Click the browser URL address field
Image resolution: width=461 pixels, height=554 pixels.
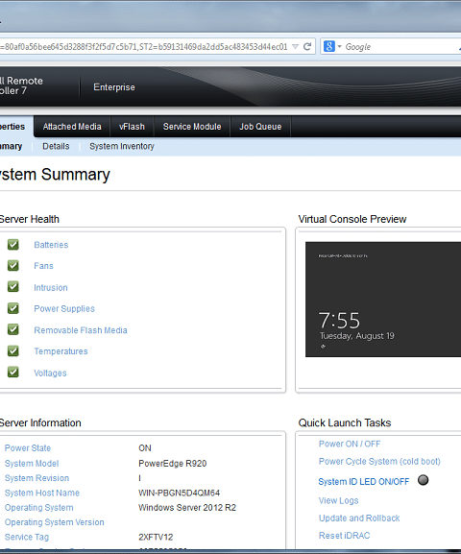(x=143, y=47)
